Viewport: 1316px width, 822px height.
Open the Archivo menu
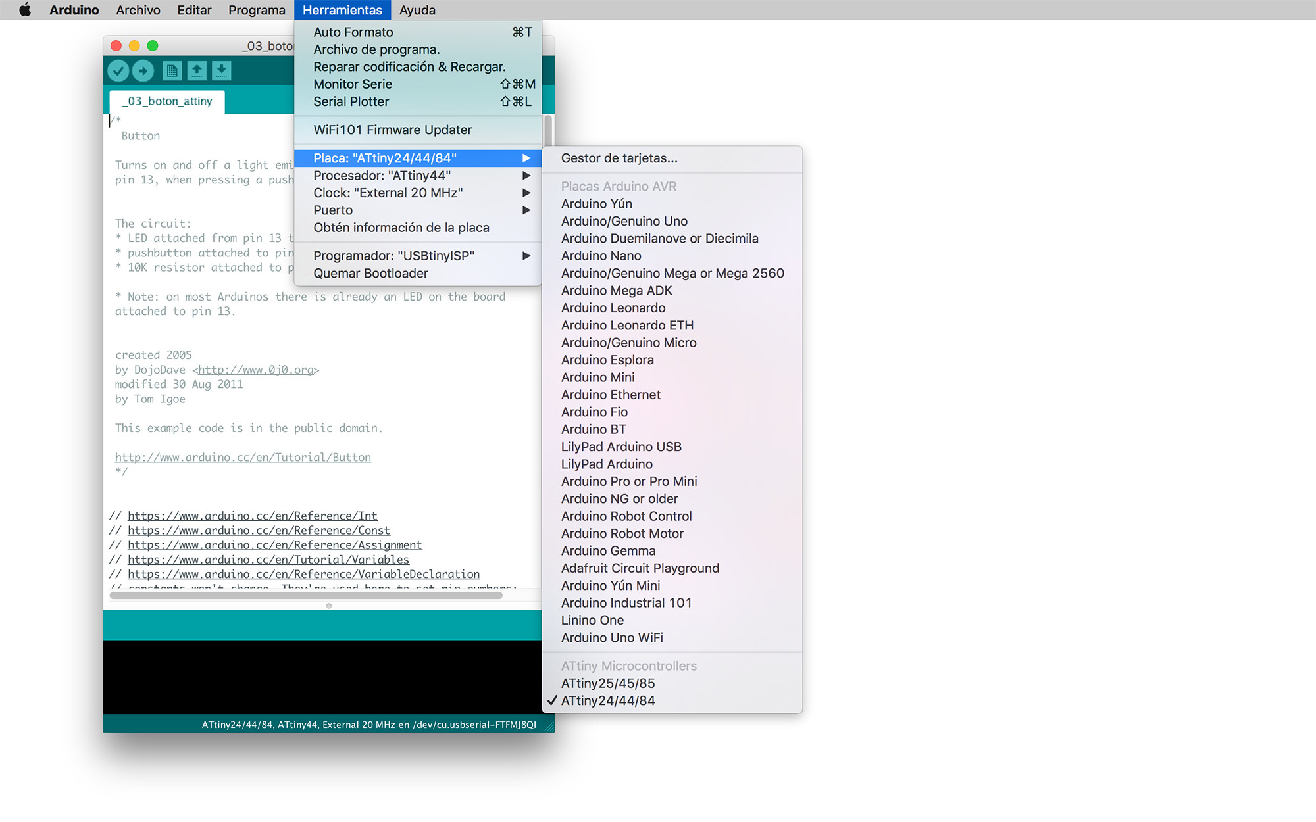tap(138, 10)
